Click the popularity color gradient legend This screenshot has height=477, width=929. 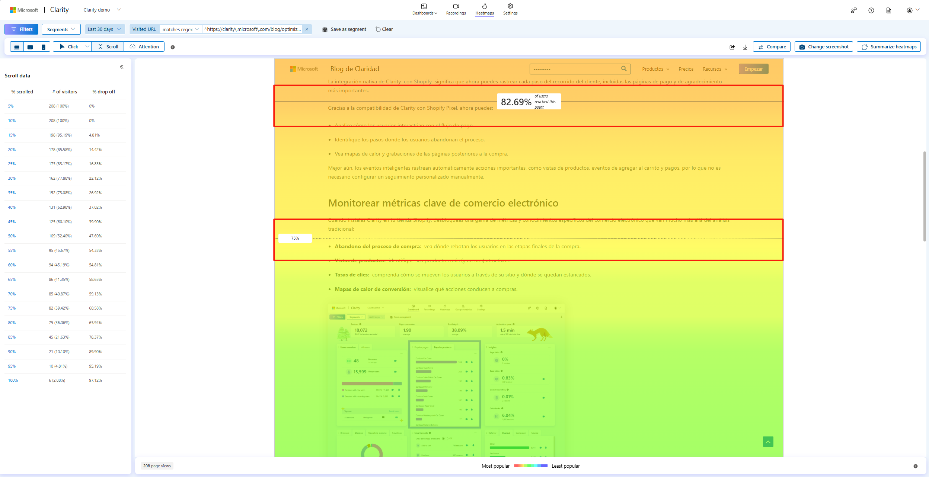[x=531, y=465]
